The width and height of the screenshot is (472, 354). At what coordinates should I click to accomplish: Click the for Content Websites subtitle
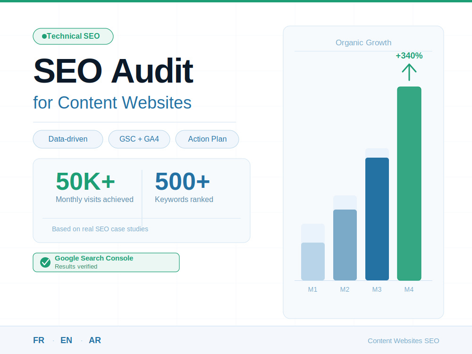(x=112, y=102)
